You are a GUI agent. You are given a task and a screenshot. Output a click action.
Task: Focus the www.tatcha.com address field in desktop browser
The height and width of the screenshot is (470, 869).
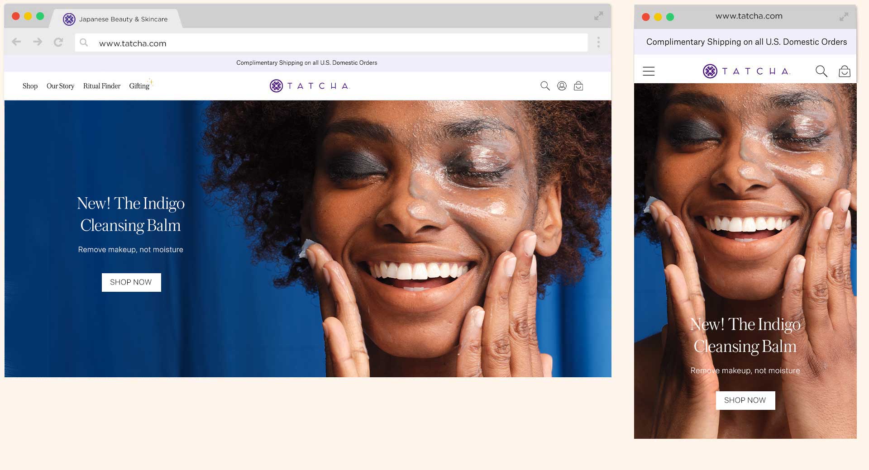[331, 43]
